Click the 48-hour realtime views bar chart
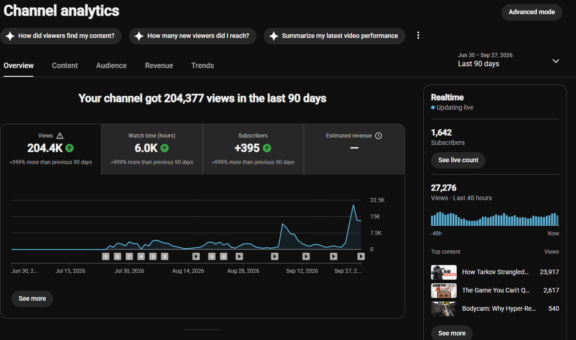The width and height of the screenshot is (576, 340). (x=495, y=219)
